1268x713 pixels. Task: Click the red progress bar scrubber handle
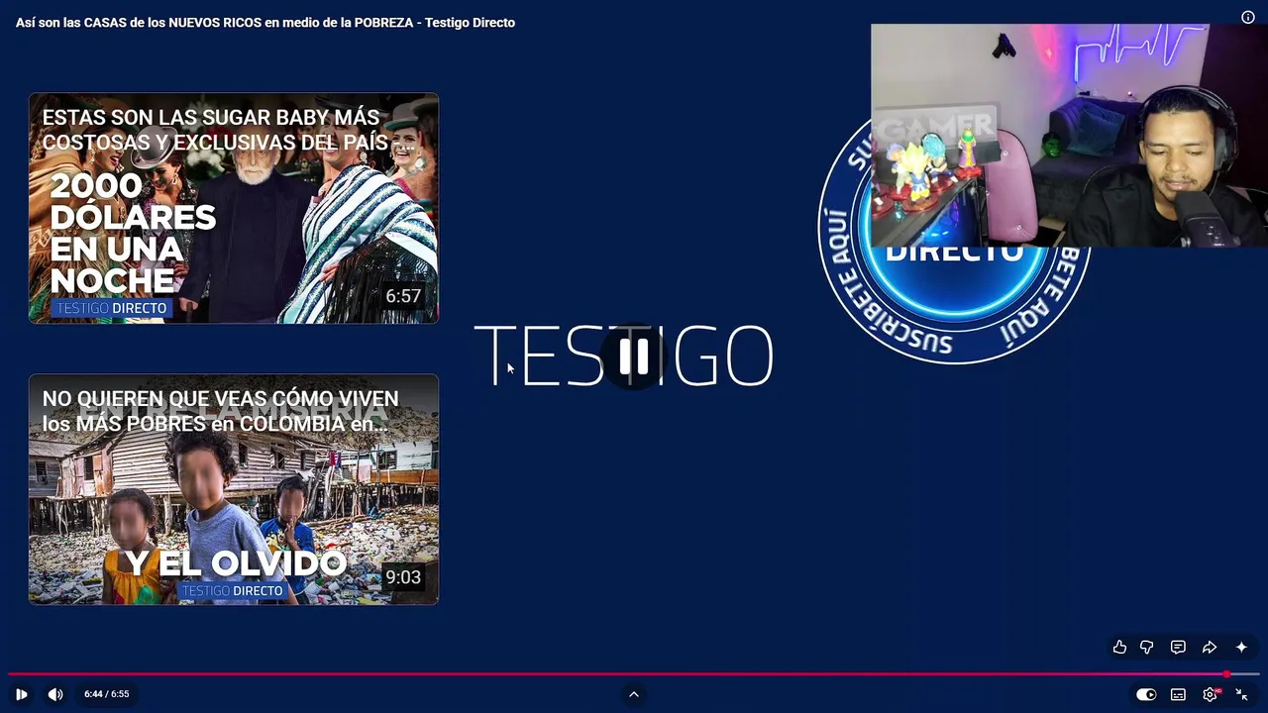click(1226, 674)
